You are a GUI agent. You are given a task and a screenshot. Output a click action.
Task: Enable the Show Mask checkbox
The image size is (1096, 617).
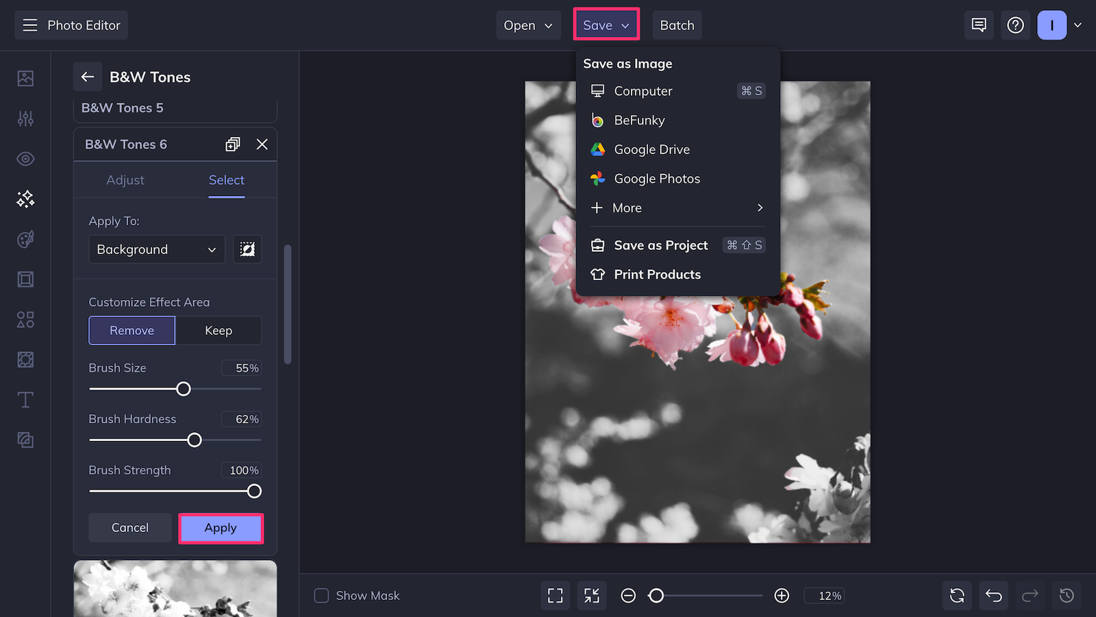(x=321, y=596)
